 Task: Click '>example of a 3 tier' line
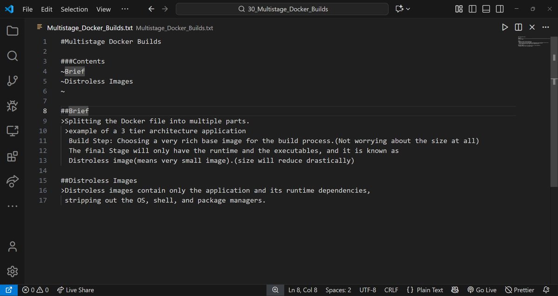(x=155, y=131)
